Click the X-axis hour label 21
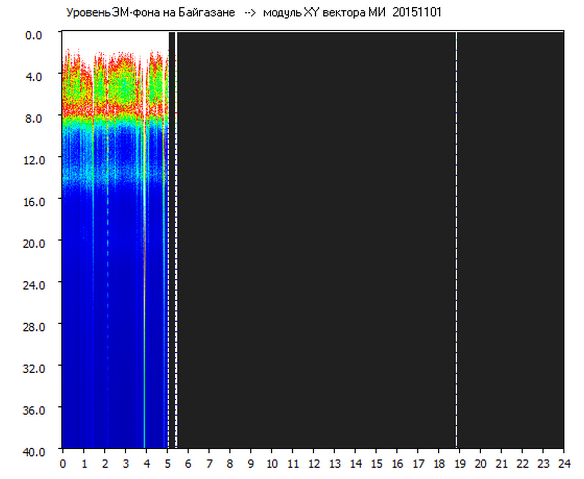Viewport: 584px width, 479px height. point(502,464)
